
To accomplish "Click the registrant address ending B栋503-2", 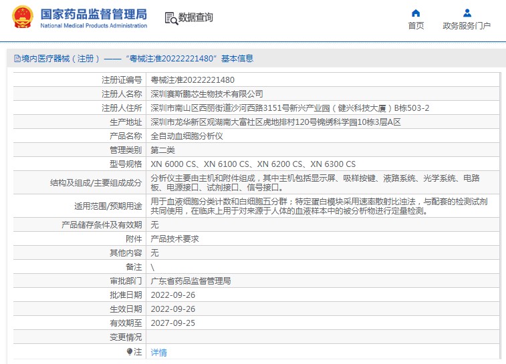I will pyautogui.click(x=290, y=108).
